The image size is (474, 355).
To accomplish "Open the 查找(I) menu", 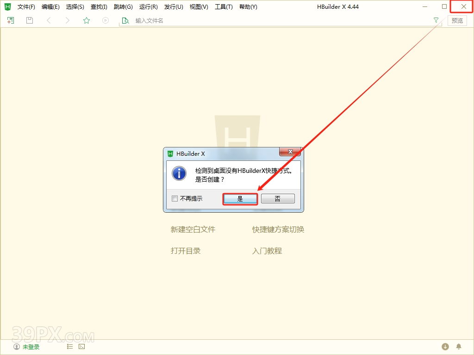I will (x=99, y=6).
